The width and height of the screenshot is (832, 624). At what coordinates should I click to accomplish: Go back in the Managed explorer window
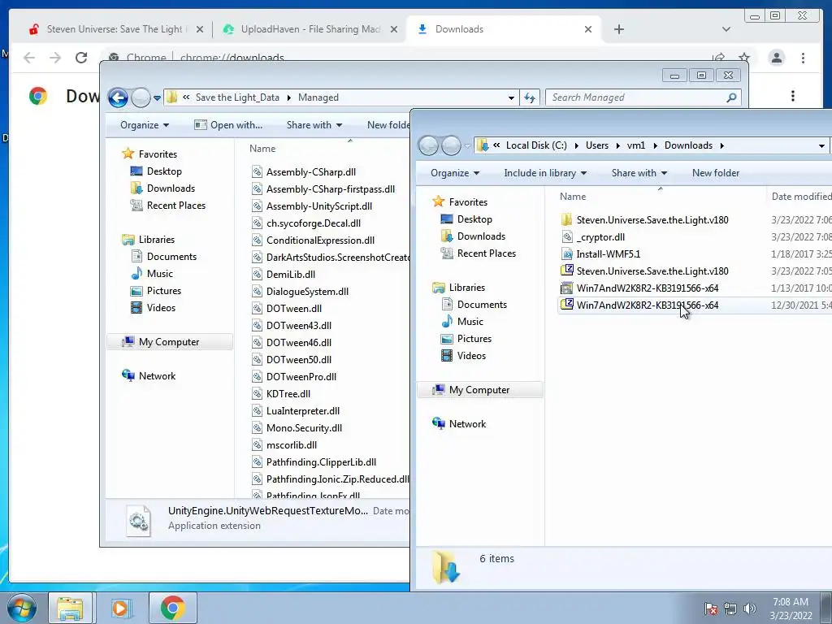[x=118, y=97]
